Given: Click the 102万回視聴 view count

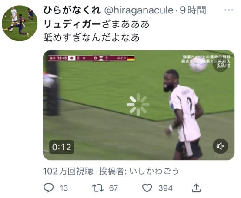Looking at the screenshot, I should pos(68,171).
